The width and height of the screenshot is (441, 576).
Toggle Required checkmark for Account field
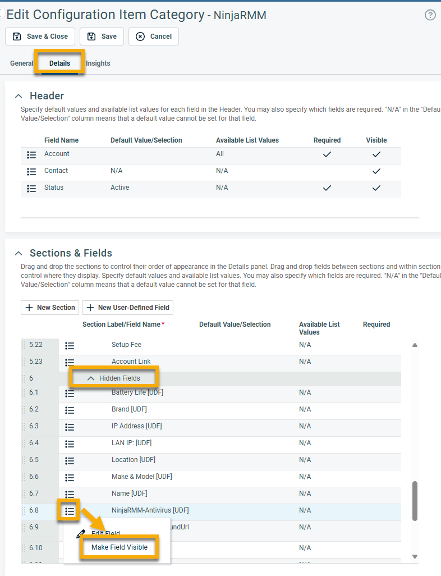pyautogui.click(x=327, y=154)
